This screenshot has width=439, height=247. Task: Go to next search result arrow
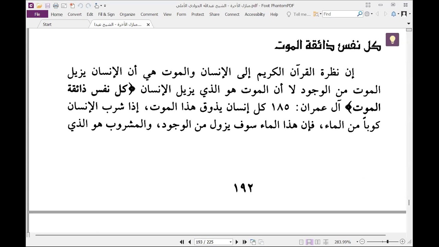pyautogui.click(x=385, y=14)
